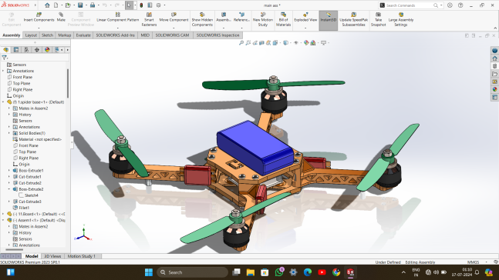499x280 pixels.
Task: Open the Markup tab
Action: pyautogui.click(x=64, y=35)
